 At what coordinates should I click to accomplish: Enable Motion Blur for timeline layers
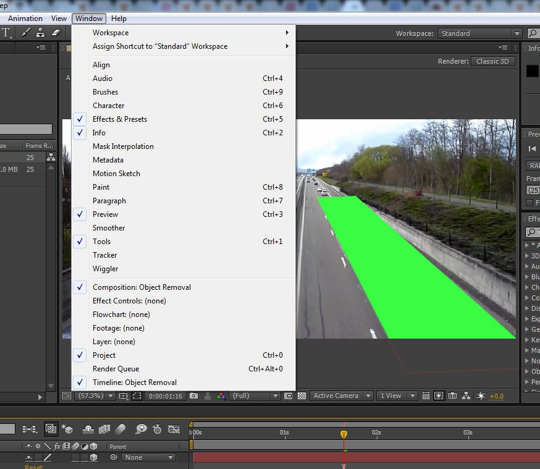point(120,429)
